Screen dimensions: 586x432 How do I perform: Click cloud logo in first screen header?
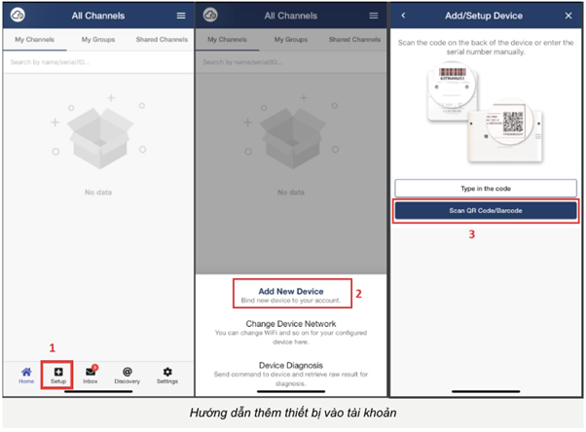[18, 16]
